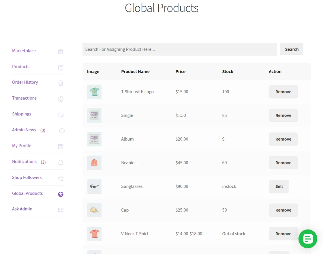Click the T-Shirt with Logo thumbnail
The width and height of the screenshot is (323, 254).
pos(94,92)
